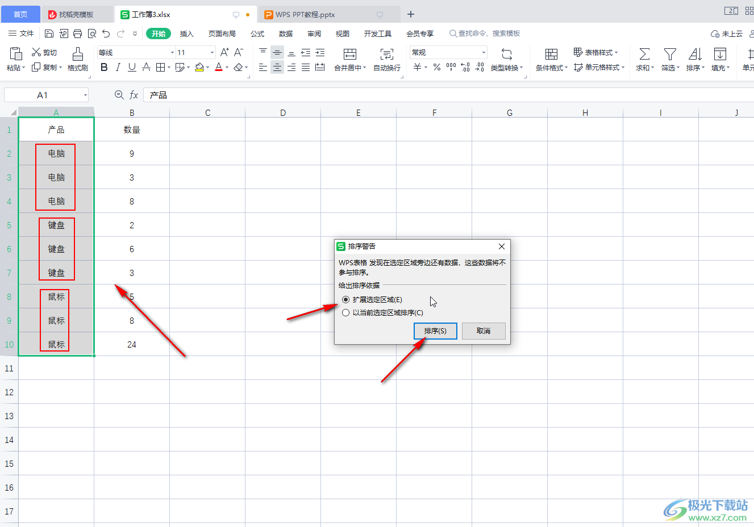Click the Sum sigma icon
Viewport: 754px width, 527px height.
pos(644,54)
